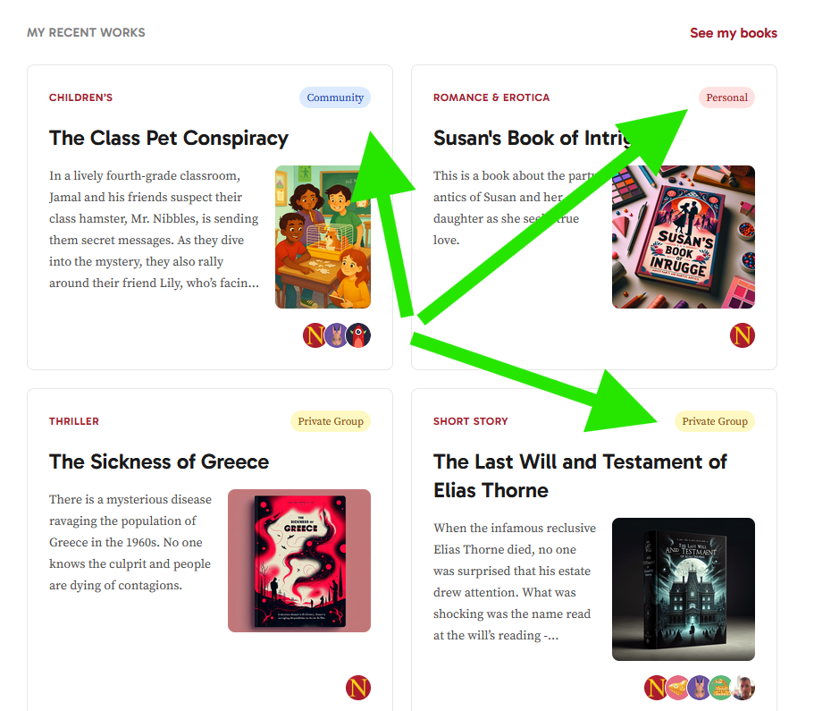The width and height of the screenshot is (831, 711).
Task: Open The Class Pet Conspiracy title
Action: (x=169, y=138)
